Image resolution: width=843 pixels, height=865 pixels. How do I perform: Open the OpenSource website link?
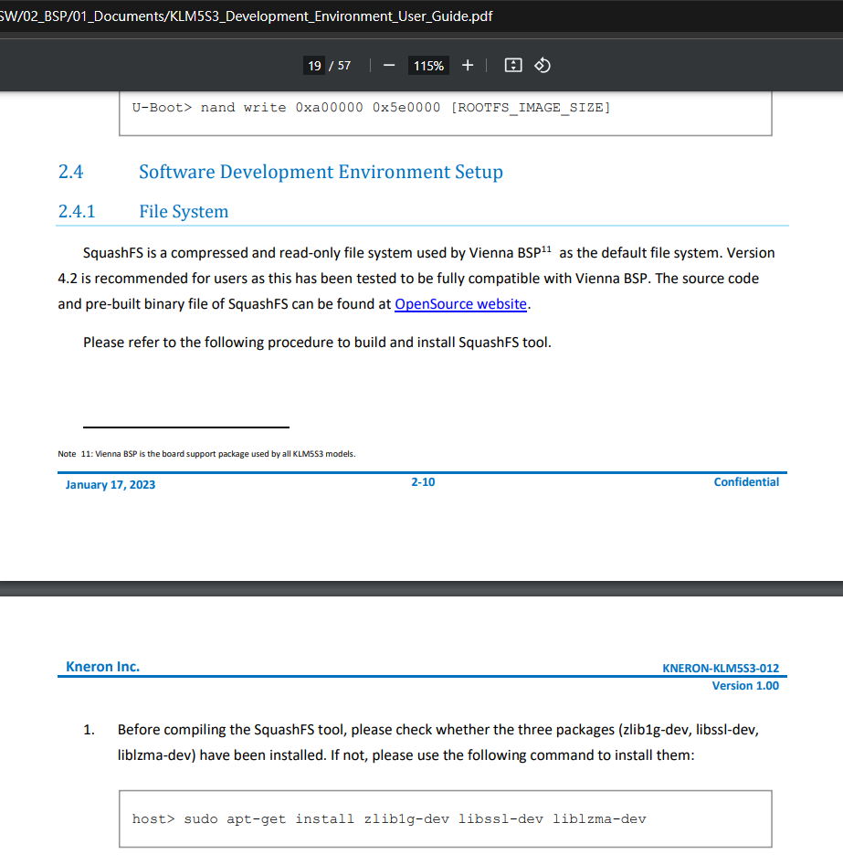click(460, 304)
